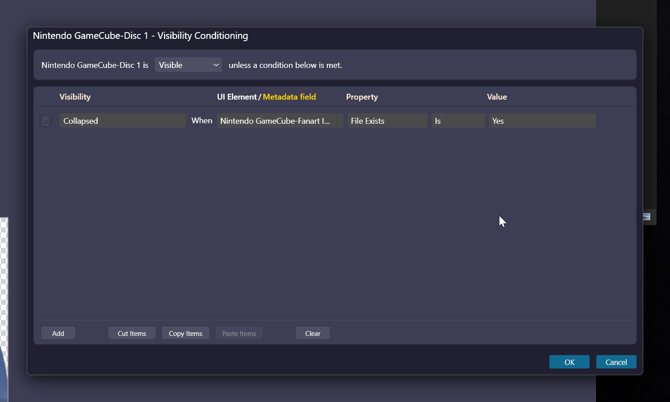Click the Paste Items button
This screenshot has width=670, height=402.
(239, 333)
